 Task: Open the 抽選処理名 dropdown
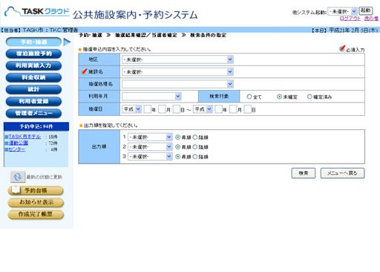click(177, 84)
